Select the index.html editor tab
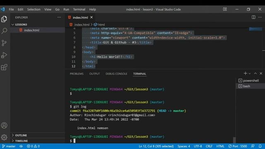 (x=80, y=17)
